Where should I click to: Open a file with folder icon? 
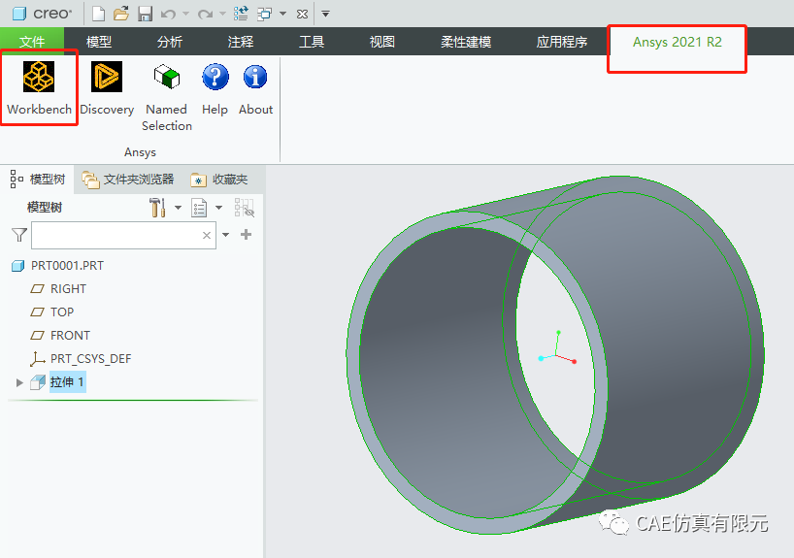click(121, 14)
